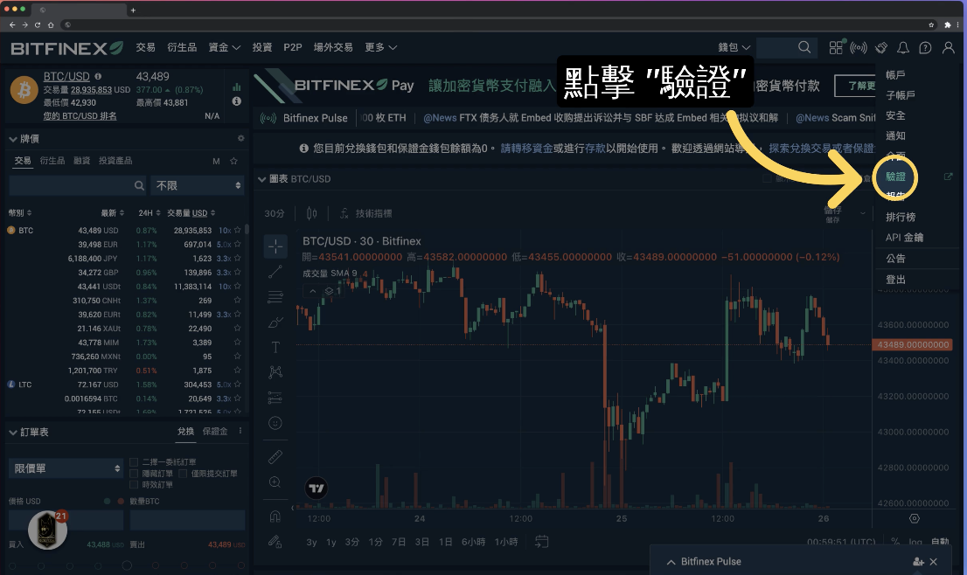Open the 衍生品 derivatives menu

coord(182,47)
